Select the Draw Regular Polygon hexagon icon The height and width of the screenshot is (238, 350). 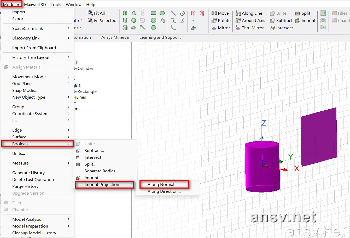click(x=154, y=28)
